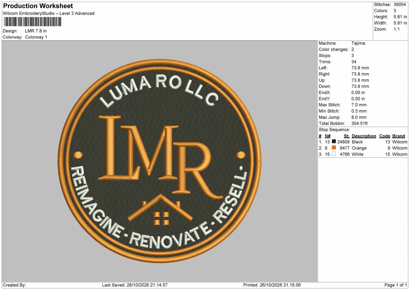Screen dimensions: 410x290
Task: Click the Max Stitch value '7.0 mm'
Action: (x=359, y=105)
